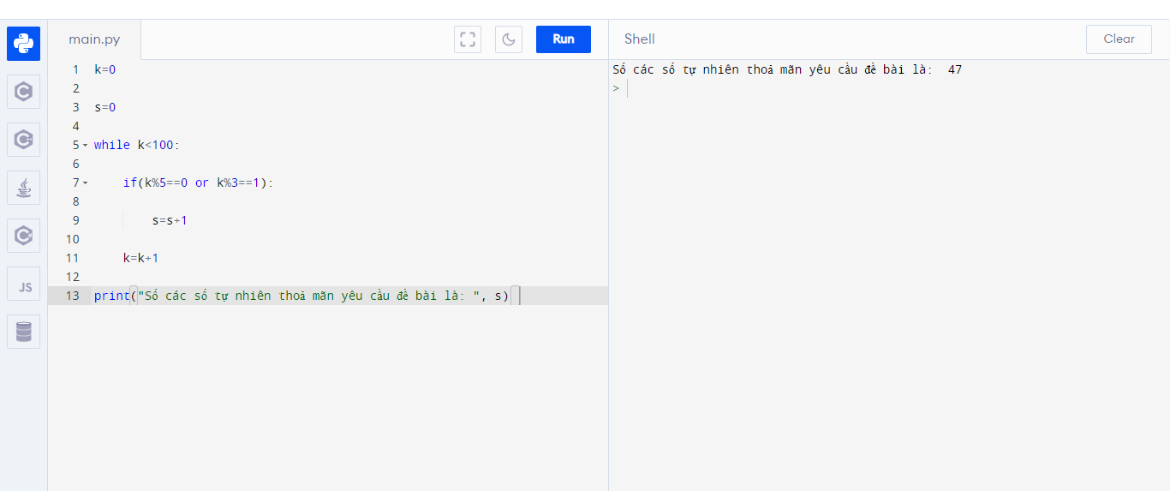Image resolution: width=1170 pixels, height=491 pixels.
Task: Select the main.py file tab
Action: (x=94, y=39)
